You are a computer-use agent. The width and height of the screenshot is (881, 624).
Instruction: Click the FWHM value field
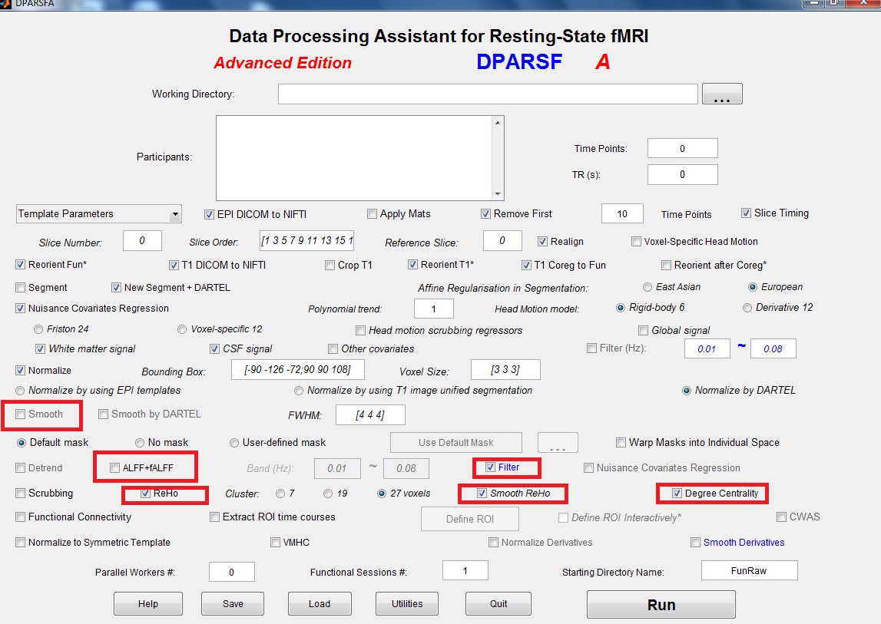tap(370, 415)
